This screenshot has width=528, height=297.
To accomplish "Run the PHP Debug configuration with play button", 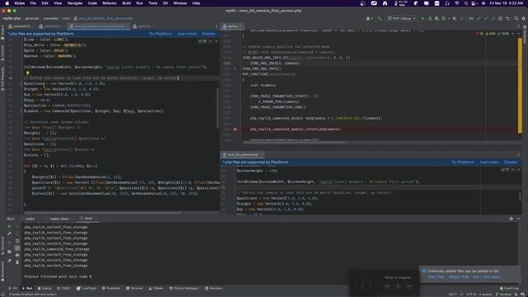I will [423, 18].
